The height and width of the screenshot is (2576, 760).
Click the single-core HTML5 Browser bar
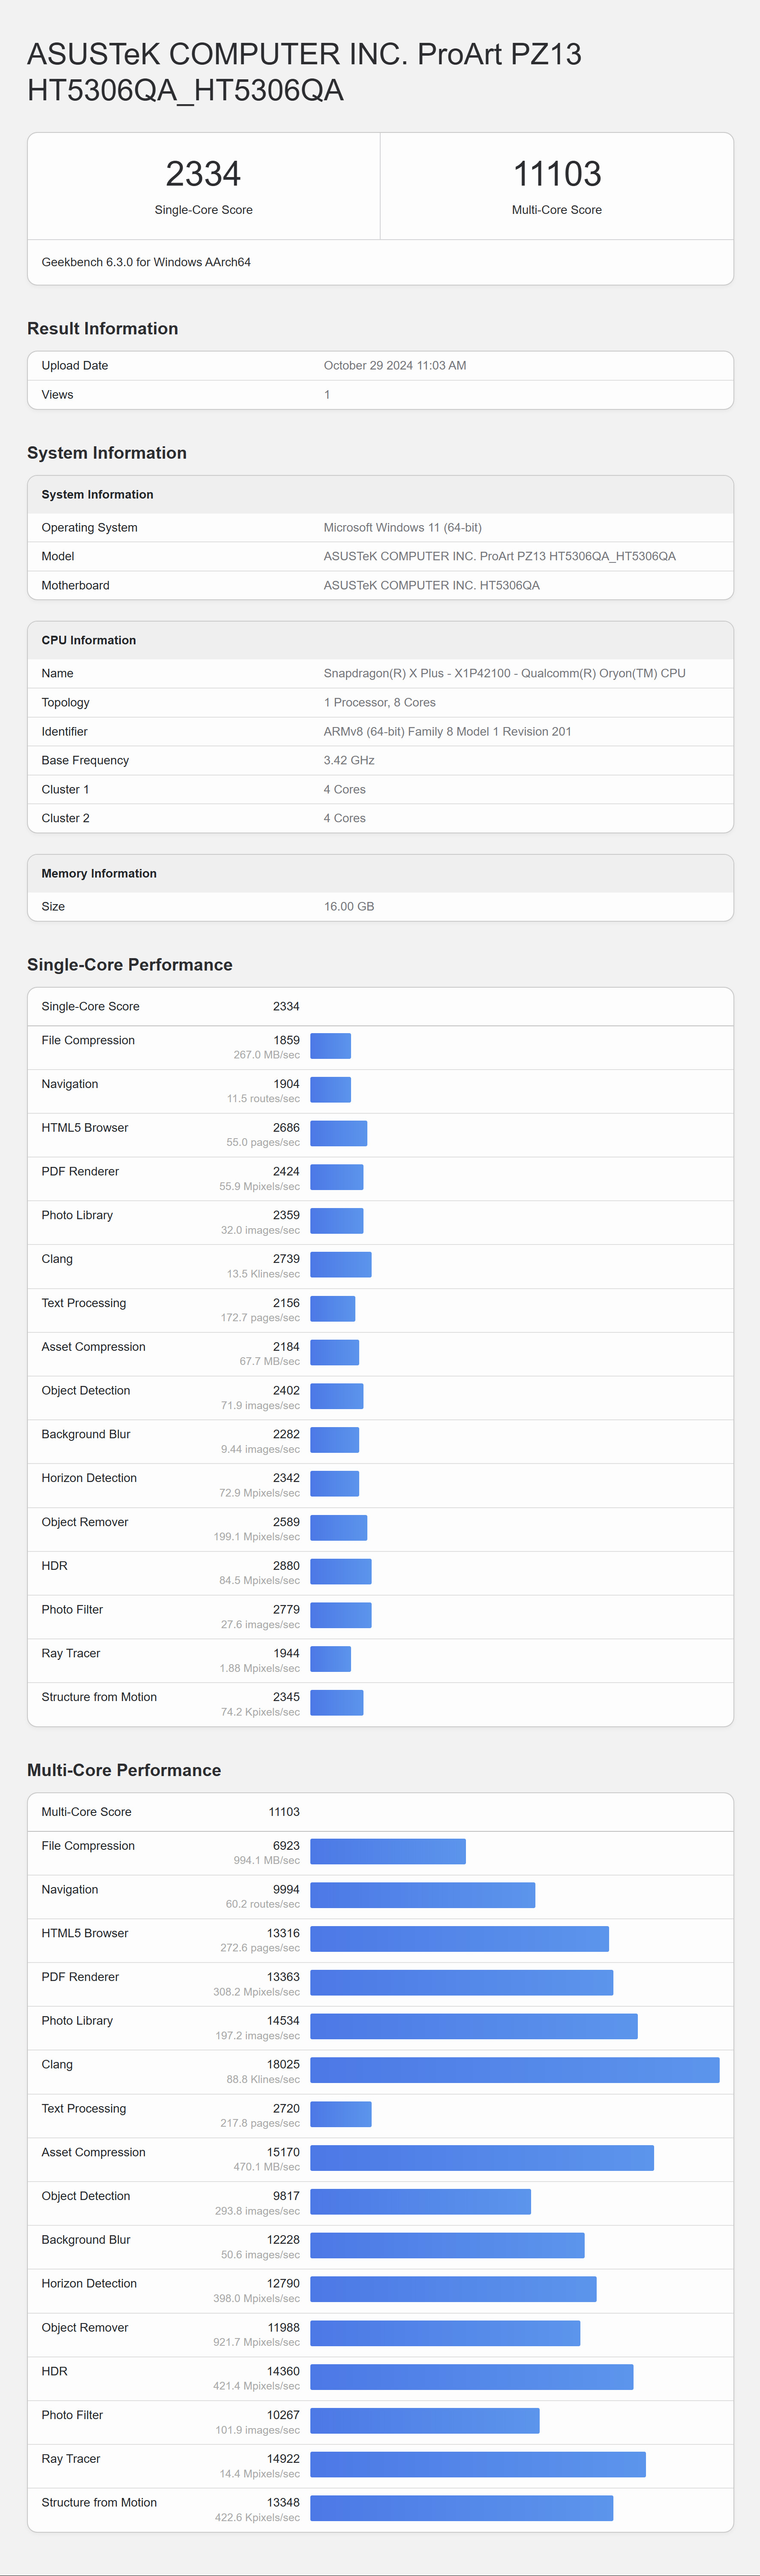point(339,1133)
